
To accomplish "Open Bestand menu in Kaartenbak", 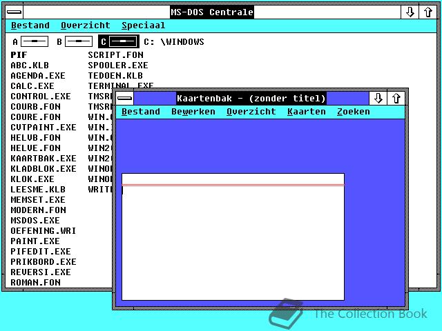I will [x=141, y=112].
